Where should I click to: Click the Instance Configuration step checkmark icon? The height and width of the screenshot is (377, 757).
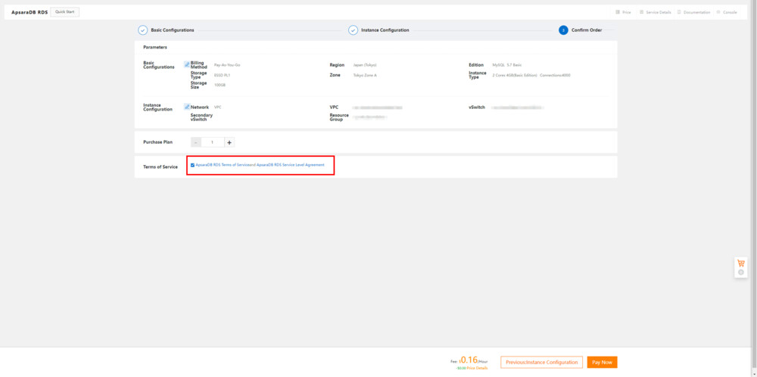353,30
